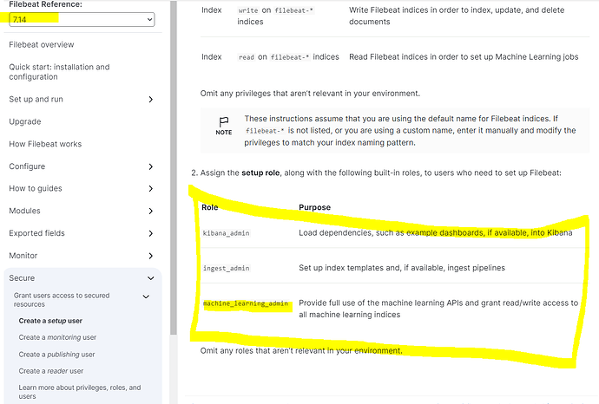
Task: Open Grant users access to secured resources
Action: [62, 300]
